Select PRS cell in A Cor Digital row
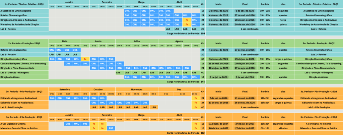Image resolution: width=343 pixels, height=135 pixels. coord(85,124)
